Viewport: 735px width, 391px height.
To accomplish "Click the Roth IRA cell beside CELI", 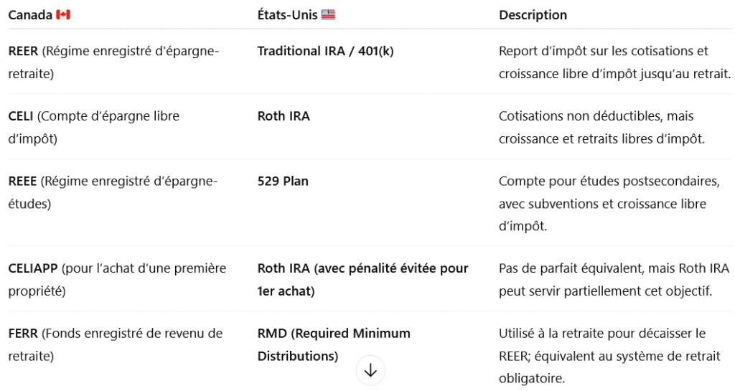I will point(284,116).
